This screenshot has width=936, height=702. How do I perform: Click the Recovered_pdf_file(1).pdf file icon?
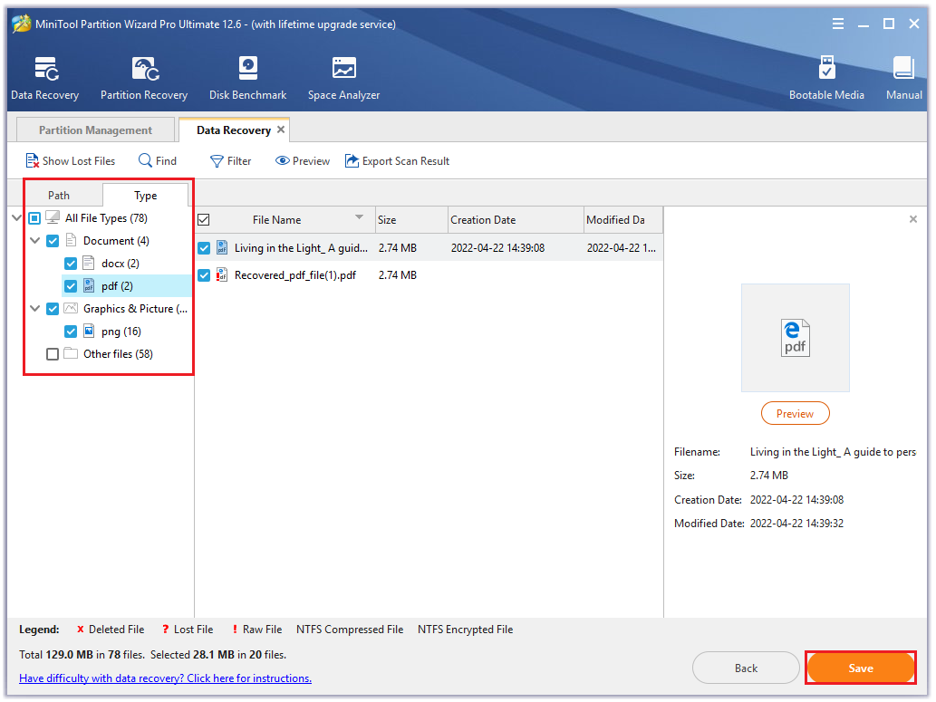click(x=221, y=275)
